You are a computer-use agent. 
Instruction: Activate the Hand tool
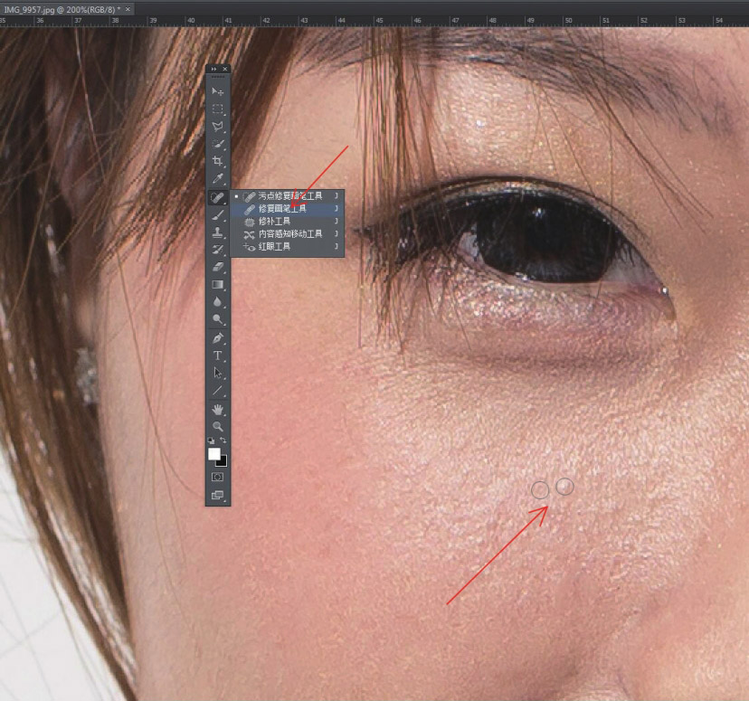coord(218,409)
